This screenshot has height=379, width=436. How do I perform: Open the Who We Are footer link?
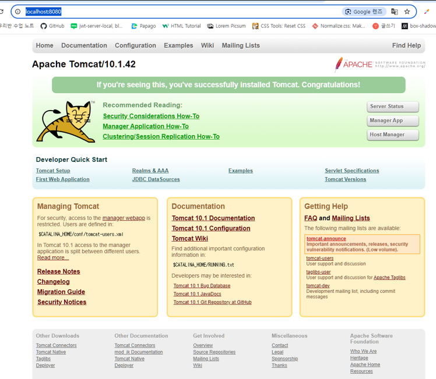[x=363, y=351]
